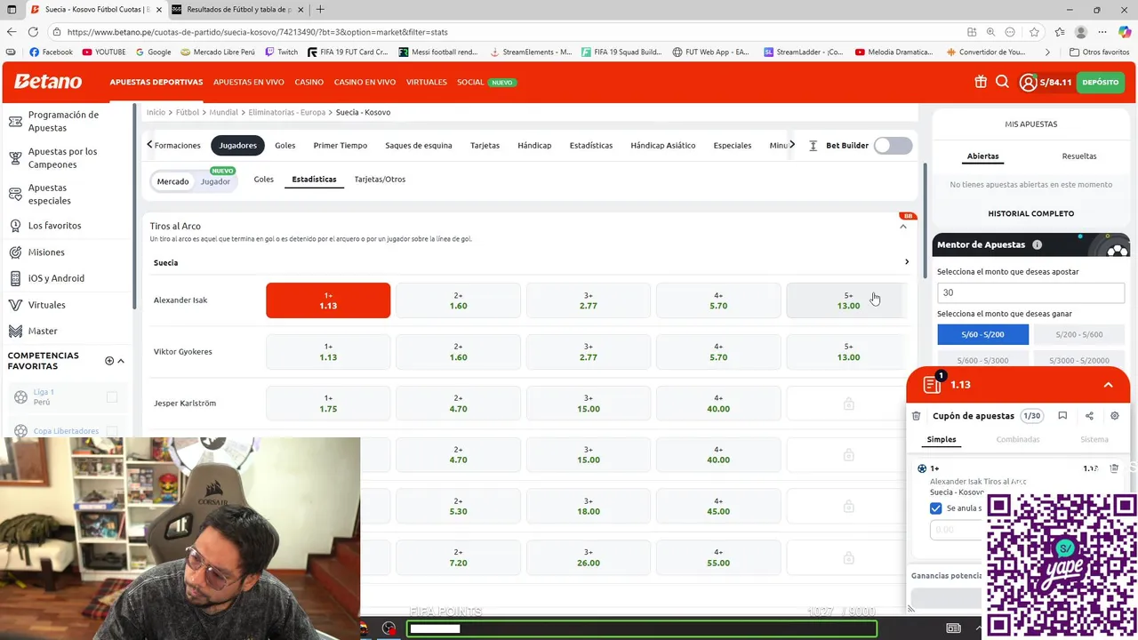Open the Hándicap Asiático tab
This screenshot has height=640, width=1138.
(663, 146)
